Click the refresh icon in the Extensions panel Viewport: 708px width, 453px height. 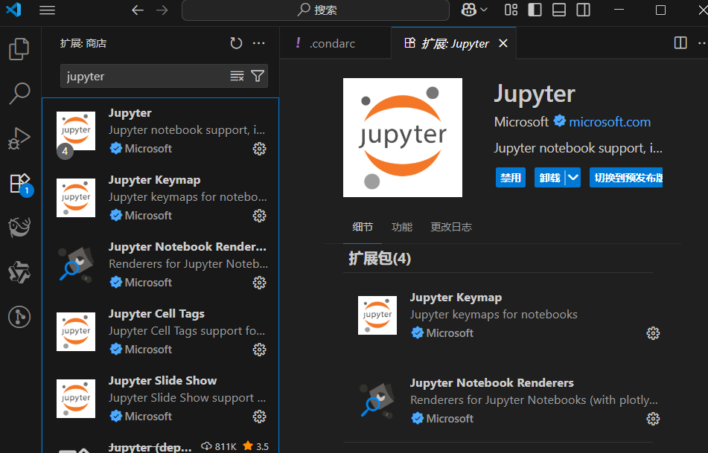(x=236, y=43)
